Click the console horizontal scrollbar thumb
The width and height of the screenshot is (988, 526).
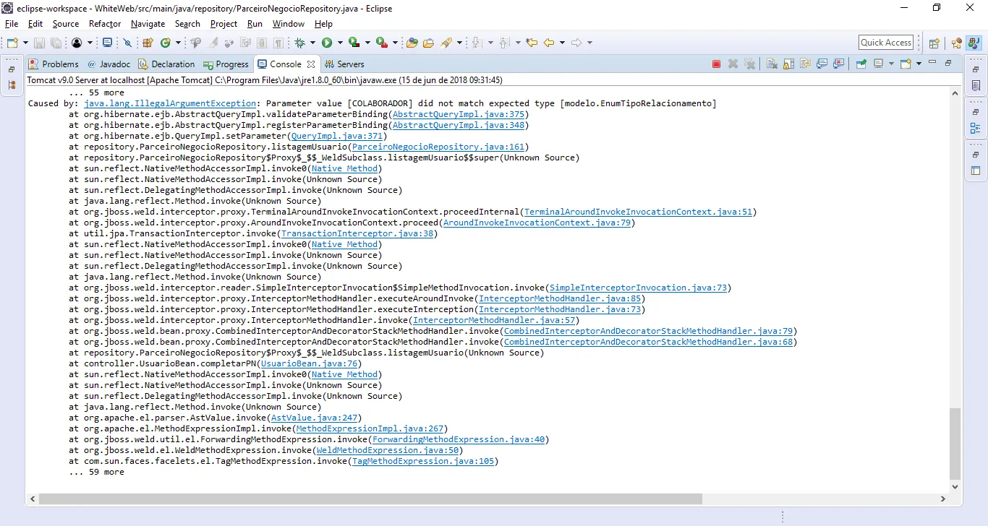tap(370, 499)
